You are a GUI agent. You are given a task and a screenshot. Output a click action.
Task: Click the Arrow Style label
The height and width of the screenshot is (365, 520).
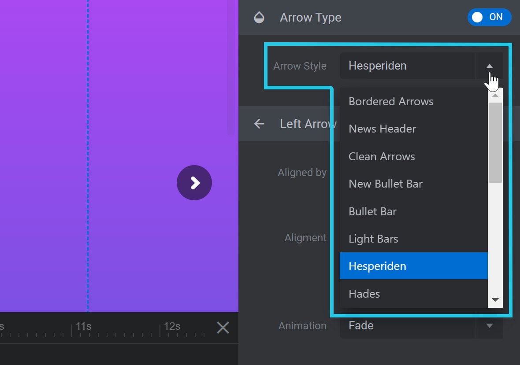coord(300,66)
